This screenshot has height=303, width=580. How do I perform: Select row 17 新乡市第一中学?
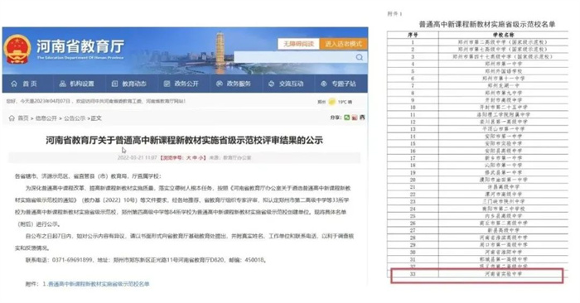pyautogui.click(x=477, y=158)
